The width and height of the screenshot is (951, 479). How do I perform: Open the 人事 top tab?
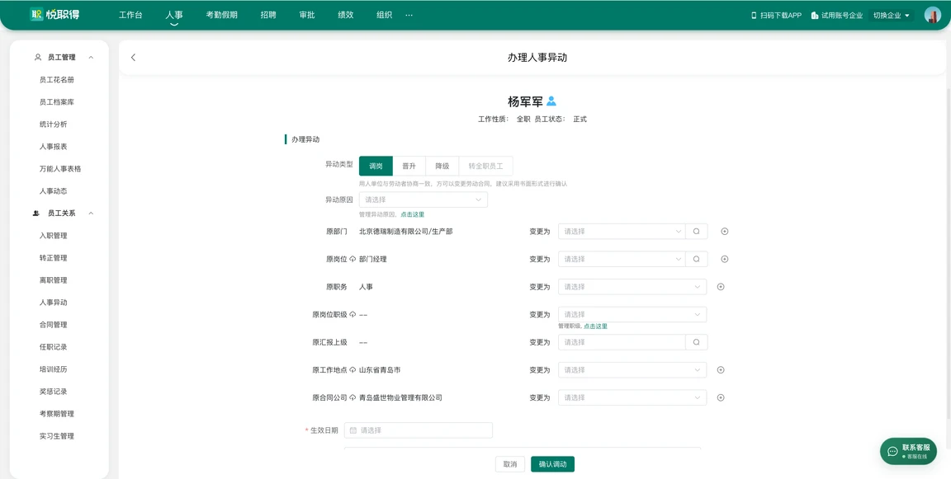tap(174, 15)
